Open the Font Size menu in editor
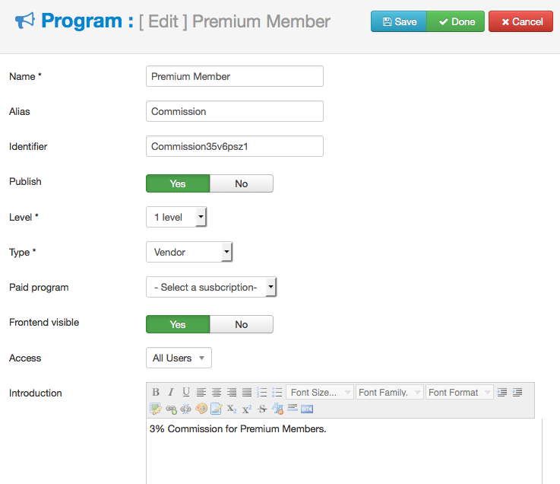560x484 pixels. [x=320, y=393]
